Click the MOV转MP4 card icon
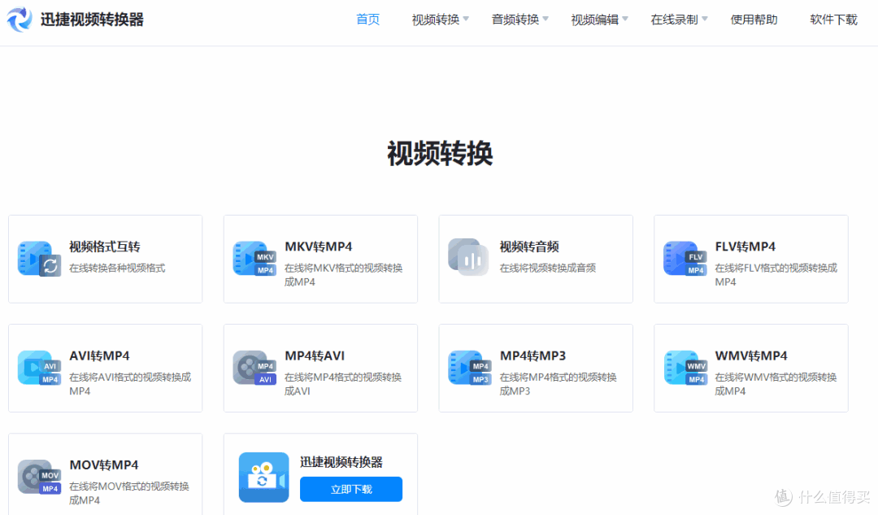This screenshot has width=878, height=515. pyautogui.click(x=39, y=477)
